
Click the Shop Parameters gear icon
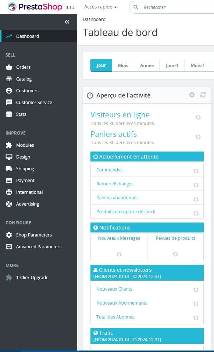9,235
